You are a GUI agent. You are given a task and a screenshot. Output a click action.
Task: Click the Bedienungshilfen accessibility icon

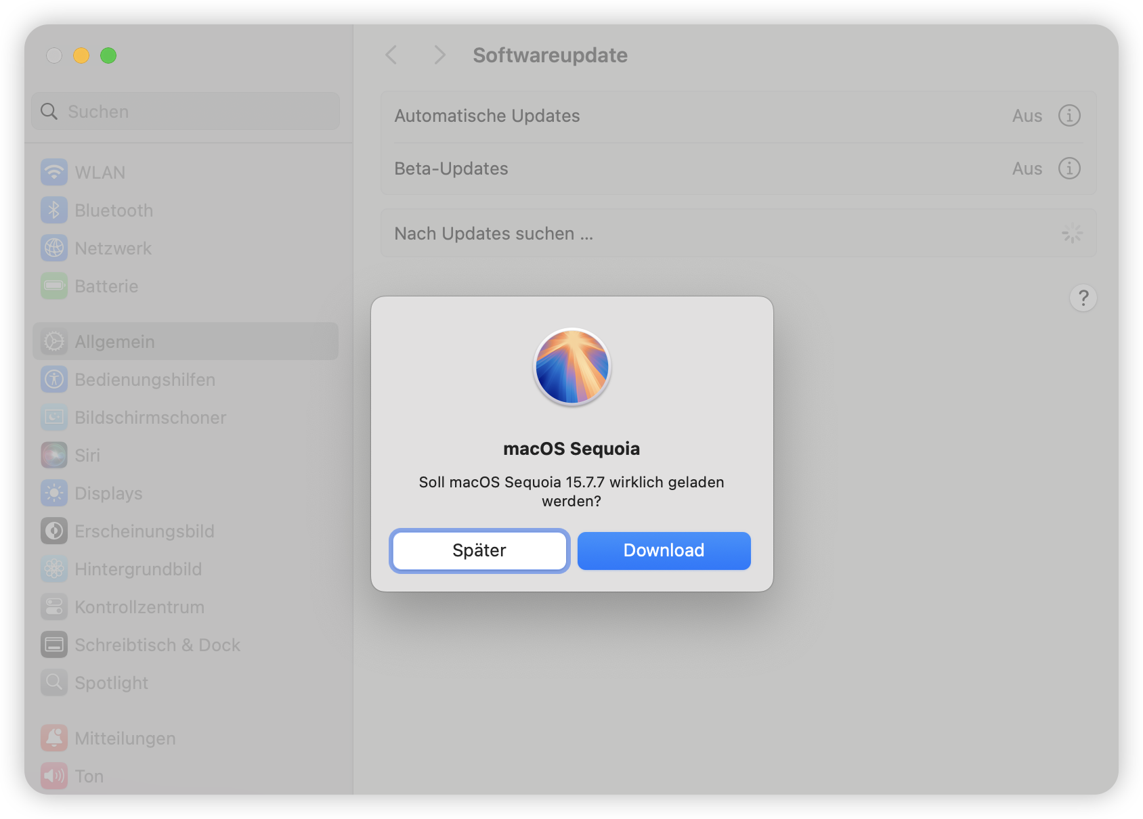54,379
